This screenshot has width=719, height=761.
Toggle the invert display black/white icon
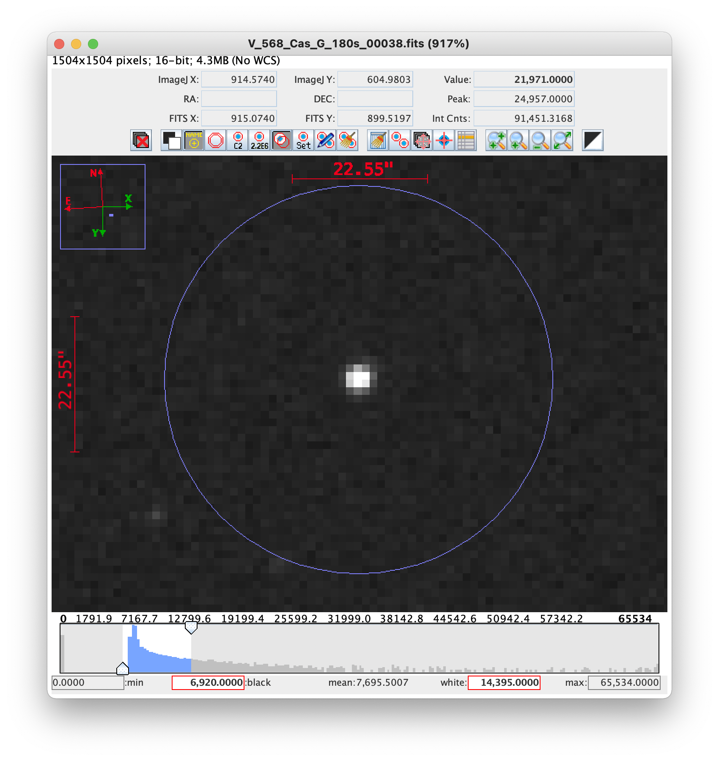[x=171, y=140]
